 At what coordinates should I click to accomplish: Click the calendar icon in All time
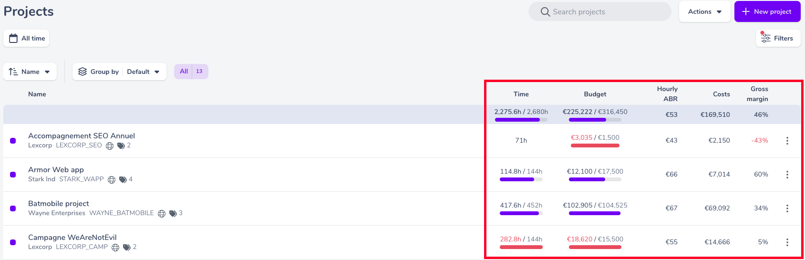(13, 38)
